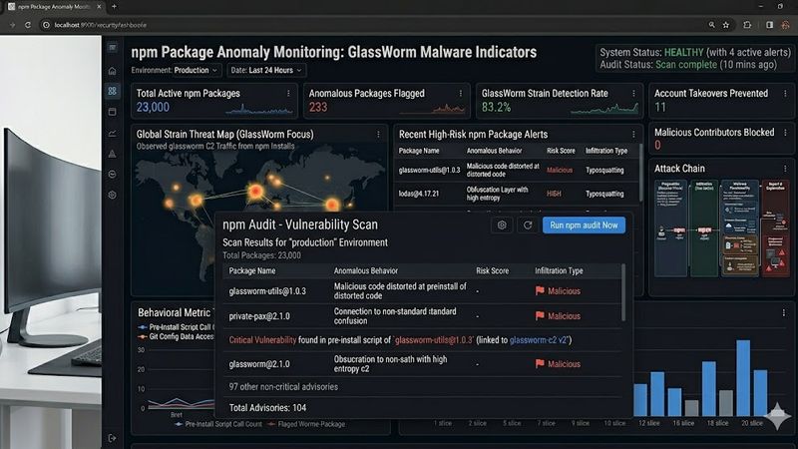Open the browser side panel icon
798x449 pixels.
(x=769, y=24)
